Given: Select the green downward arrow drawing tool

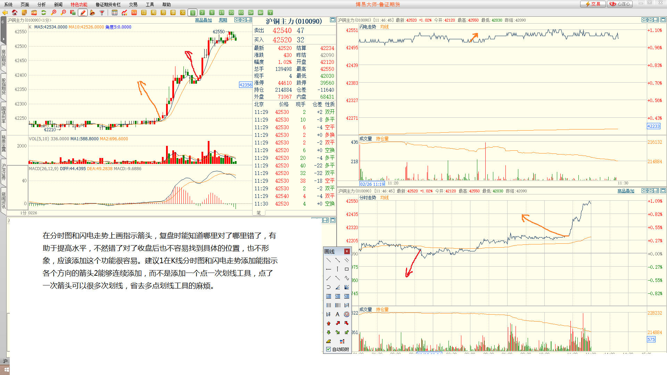Looking at the screenshot, I should point(329,332).
